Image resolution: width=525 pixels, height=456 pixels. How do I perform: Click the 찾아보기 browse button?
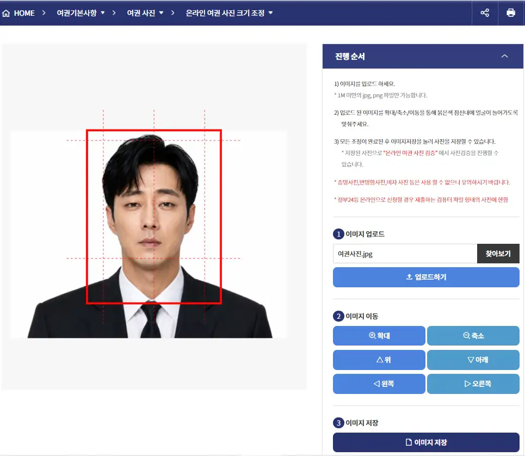(498, 254)
